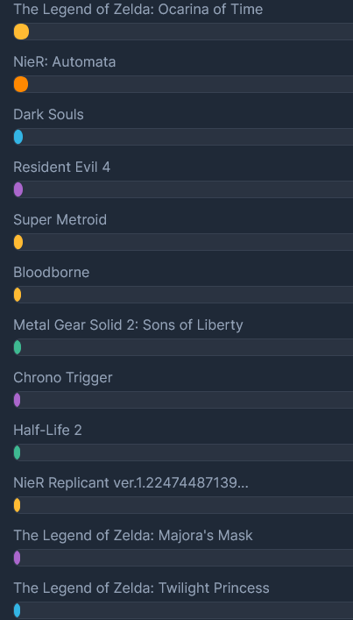Screen dimensions: 353x620
Task: Select the Resident Evil 4 label
Action: coord(62,167)
